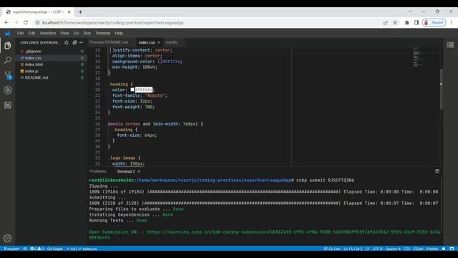The height and width of the screenshot is (258, 458).
Task: Open README.md in the Explorer
Action: (x=51, y=77)
